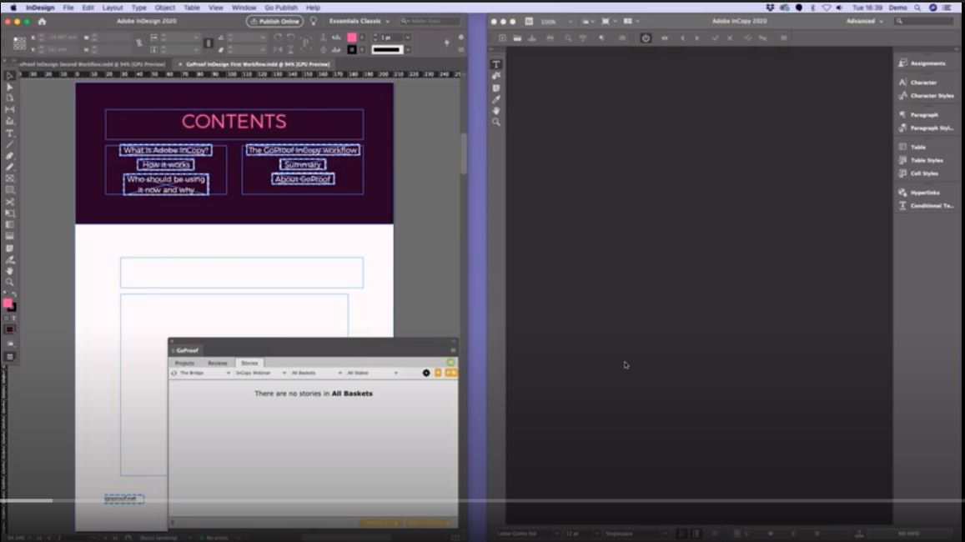Select the Pen tool in InDesign toolbox

click(x=10, y=156)
